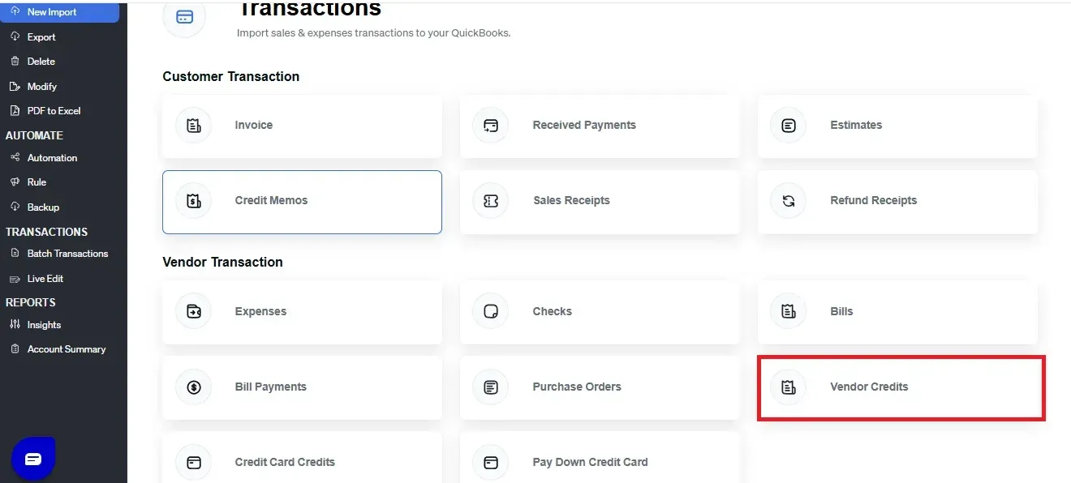Select the Vendor Credits tile
Image resolution: width=1071 pixels, height=483 pixels.
click(x=901, y=387)
